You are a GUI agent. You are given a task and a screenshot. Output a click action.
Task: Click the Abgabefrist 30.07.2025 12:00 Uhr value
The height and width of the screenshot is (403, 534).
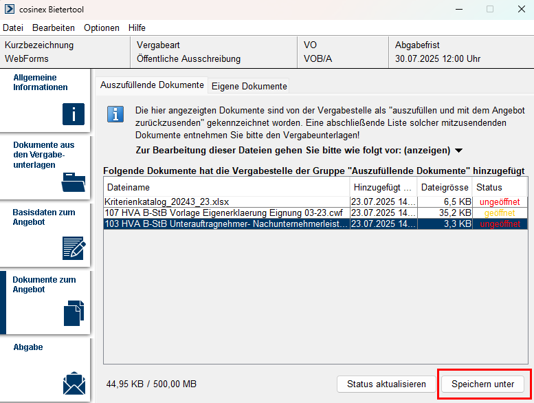pos(438,58)
